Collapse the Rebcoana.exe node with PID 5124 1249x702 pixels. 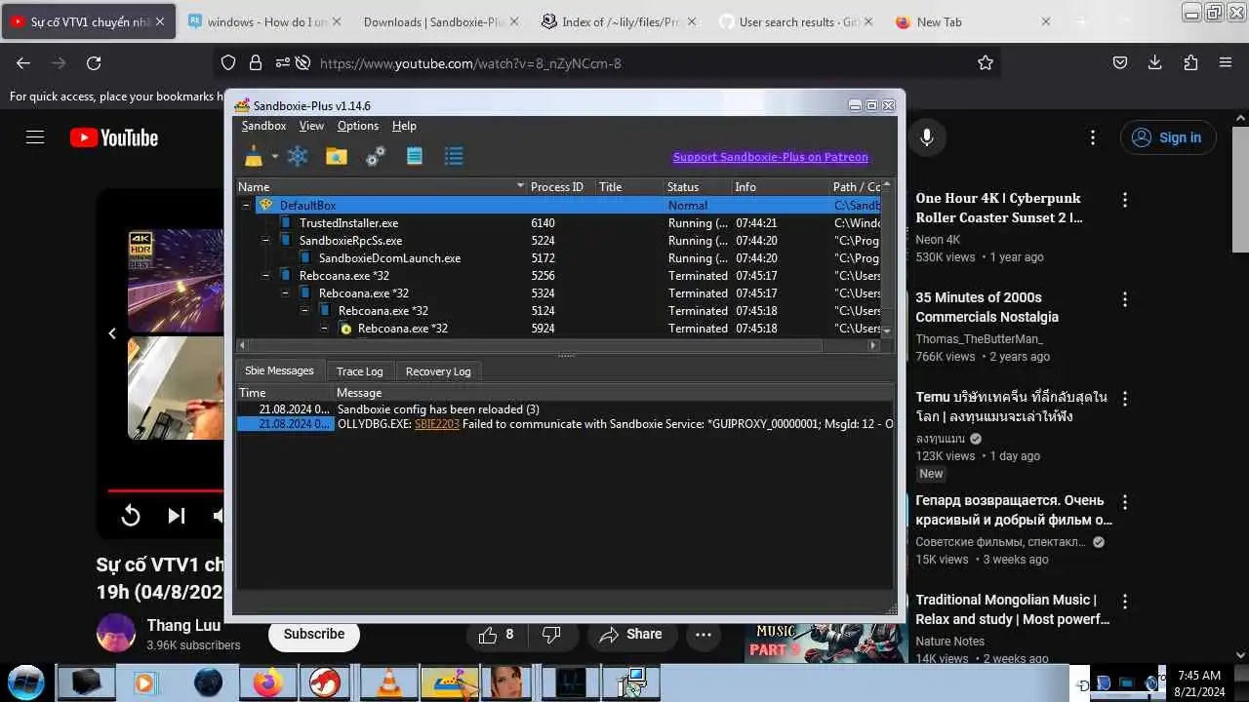click(x=304, y=311)
